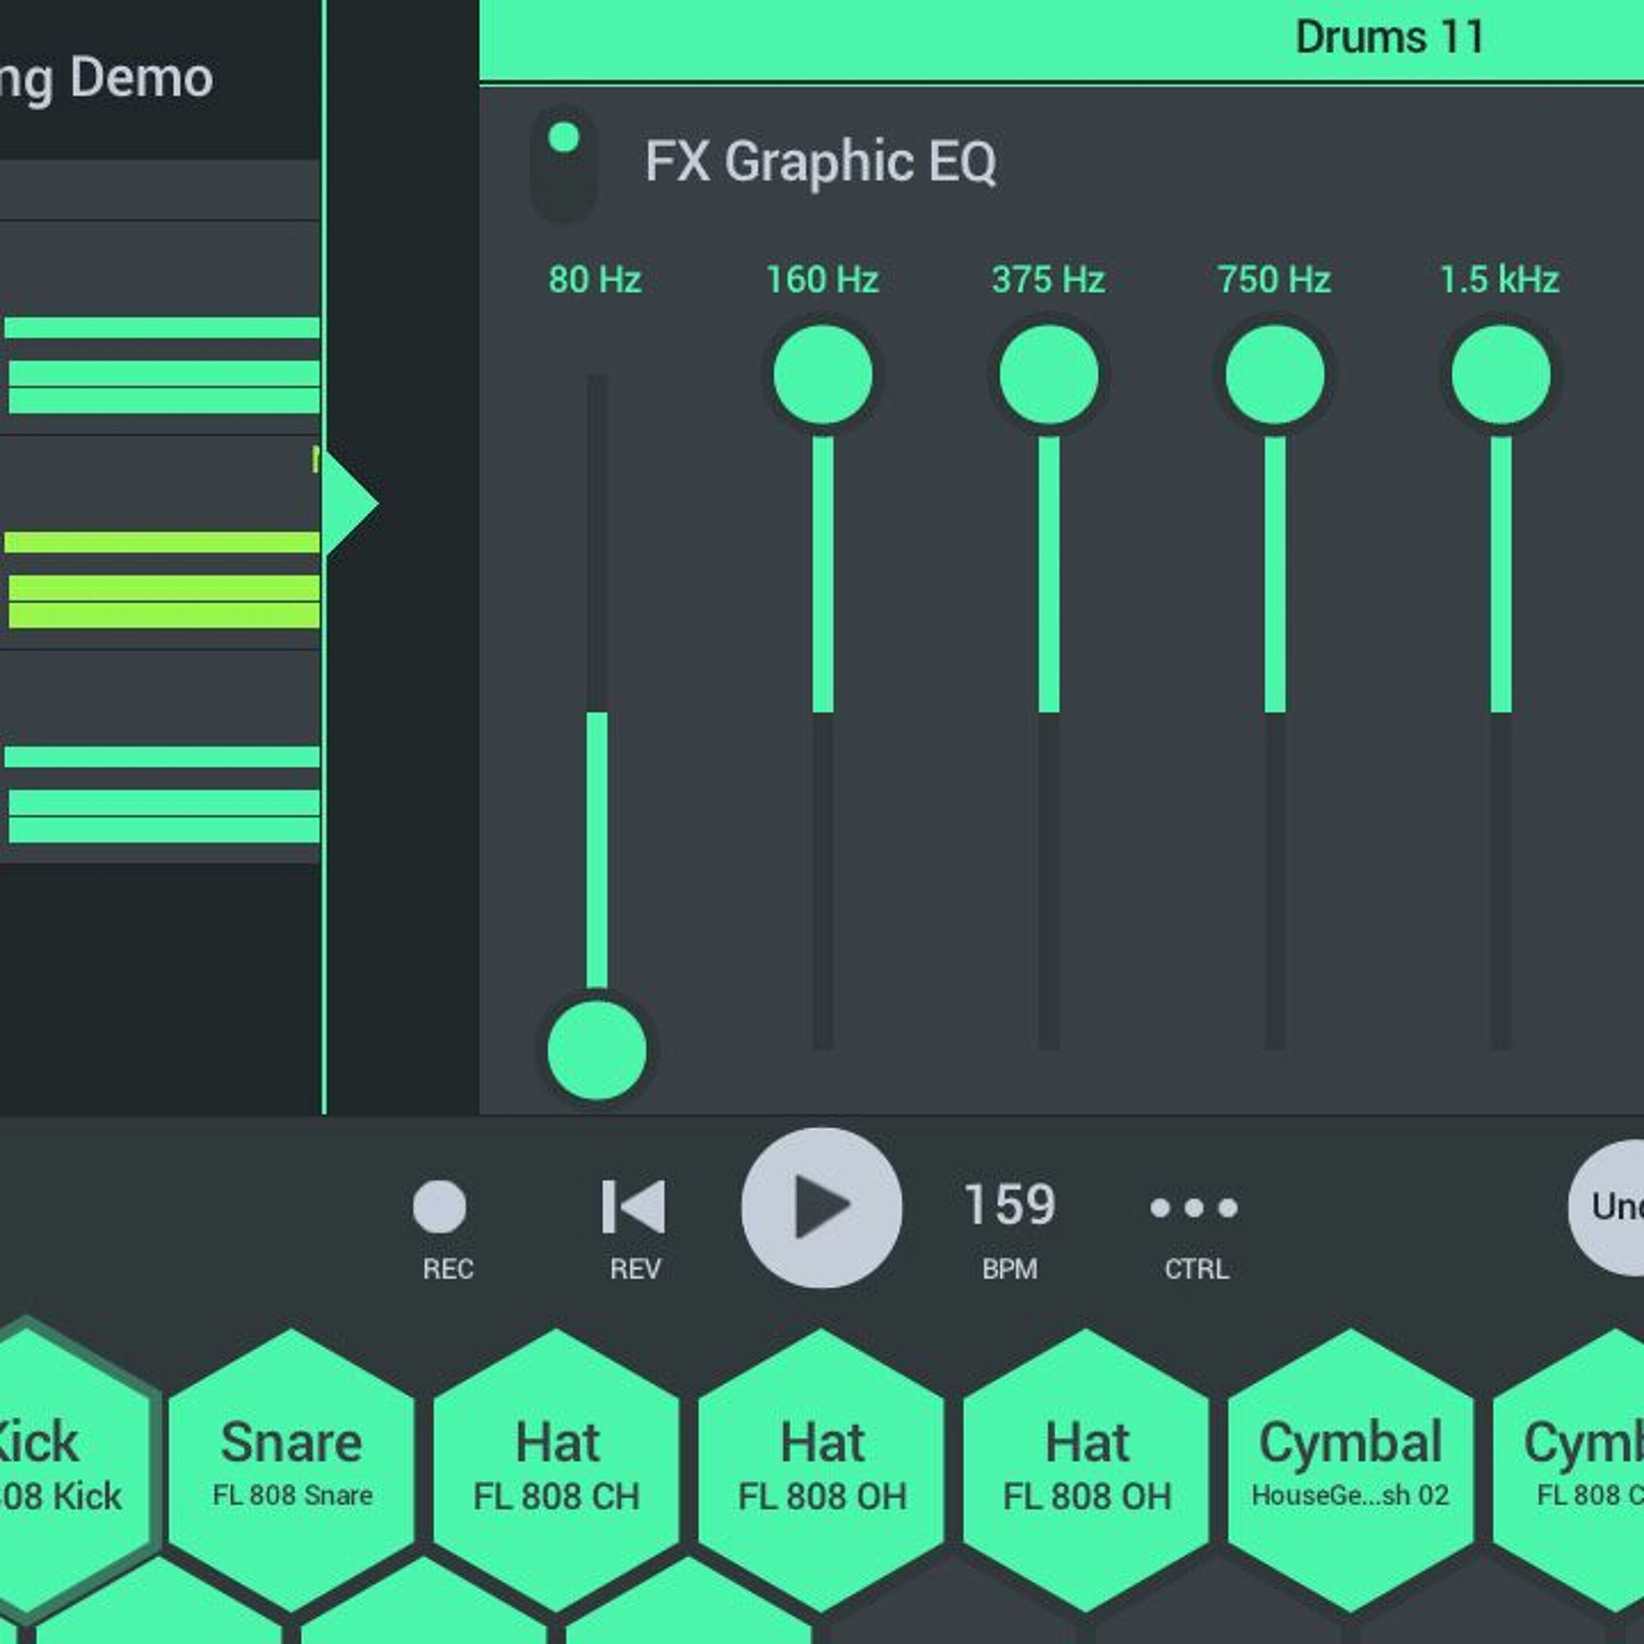Click the 80 Hz slider knob
Image resolution: width=1644 pixels, height=1644 pixels.
(x=597, y=1050)
